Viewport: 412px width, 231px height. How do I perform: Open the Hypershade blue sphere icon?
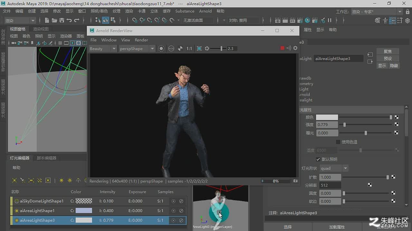(307, 20)
